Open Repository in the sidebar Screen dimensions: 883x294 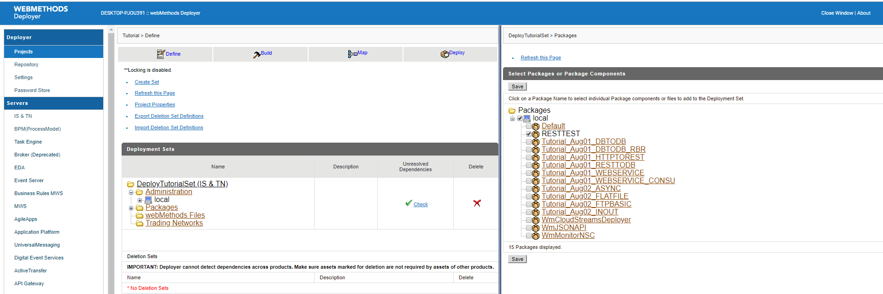26,64
